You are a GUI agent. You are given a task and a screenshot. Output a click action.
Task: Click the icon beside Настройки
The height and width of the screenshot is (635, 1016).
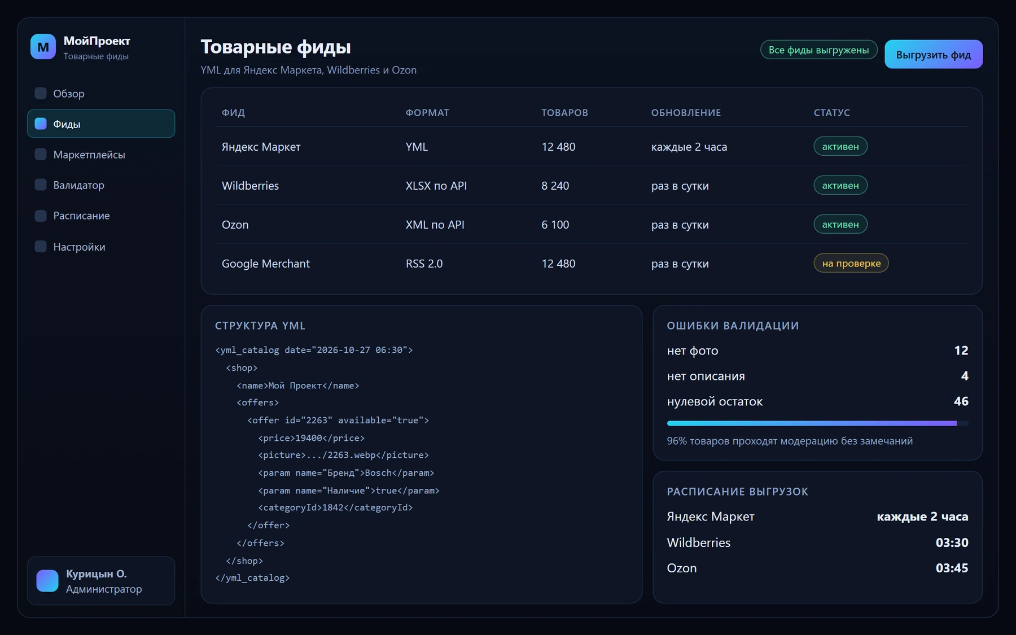[41, 246]
